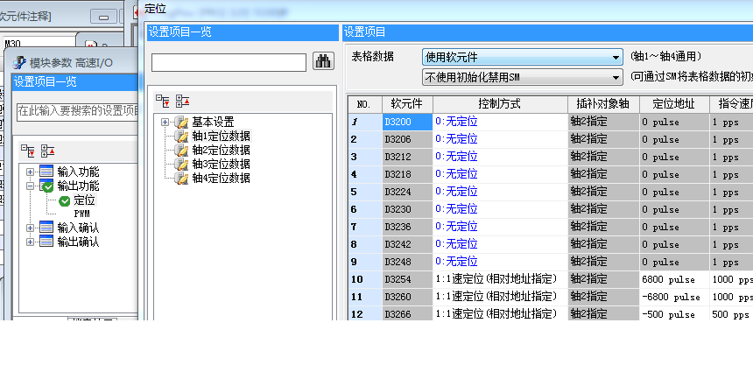The width and height of the screenshot is (753, 386).
Task: Open 轴3定位数据 settings
Action: point(221,164)
